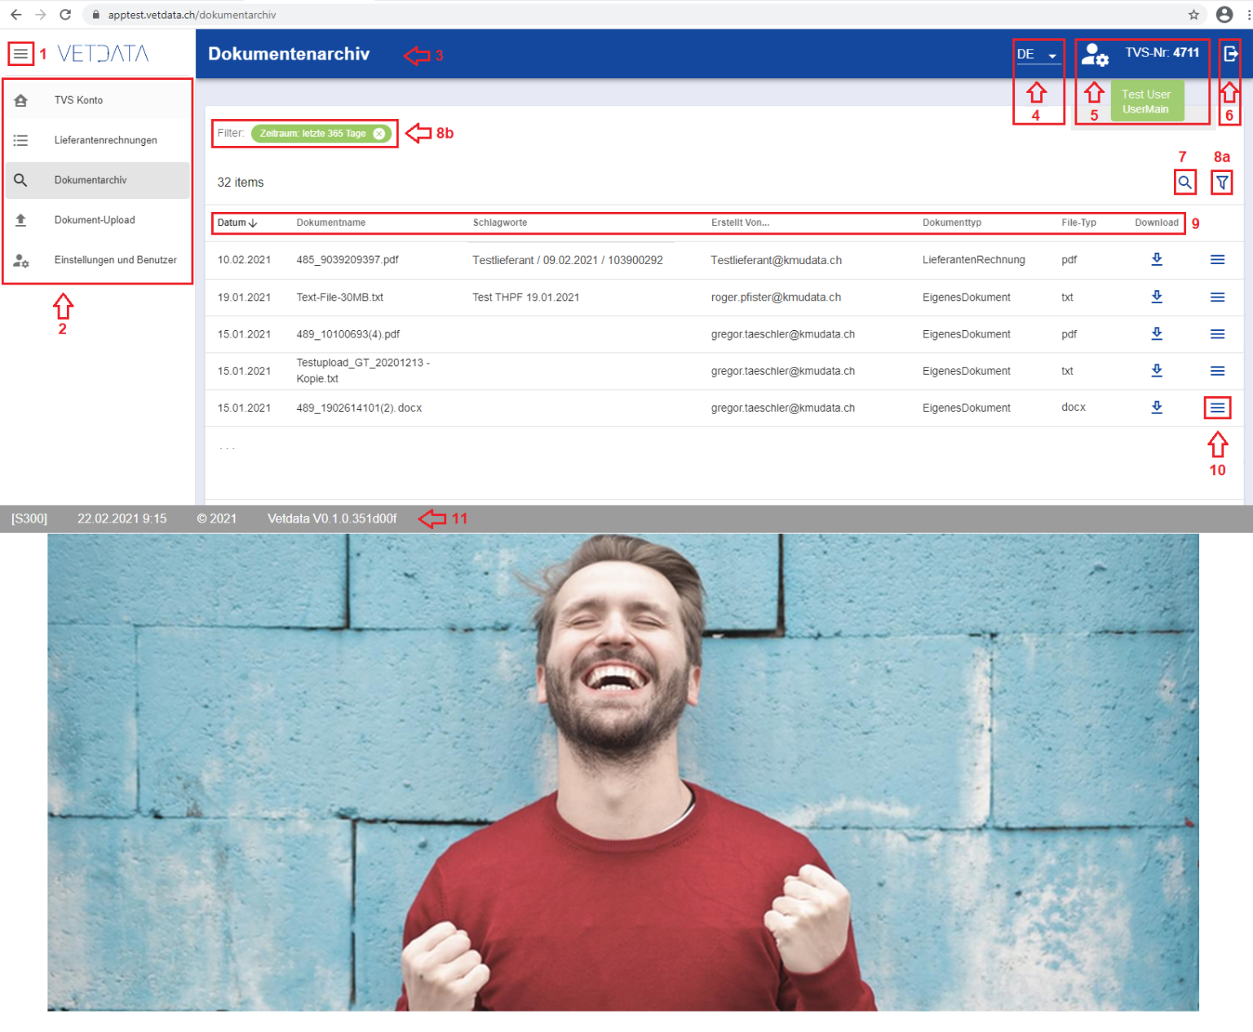Toggle the hamburger navigation menu
The width and height of the screenshot is (1253, 1032).
[x=20, y=54]
